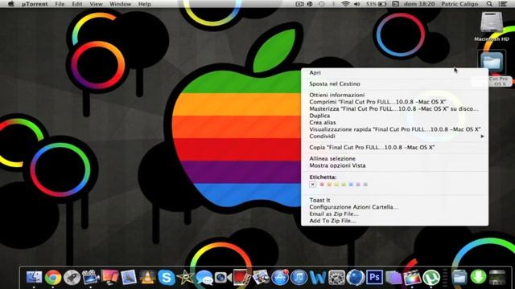Open the Help menu

[145, 4]
